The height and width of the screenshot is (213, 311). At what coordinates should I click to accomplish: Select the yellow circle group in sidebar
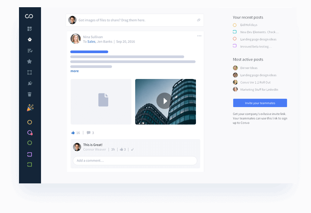coord(30,122)
